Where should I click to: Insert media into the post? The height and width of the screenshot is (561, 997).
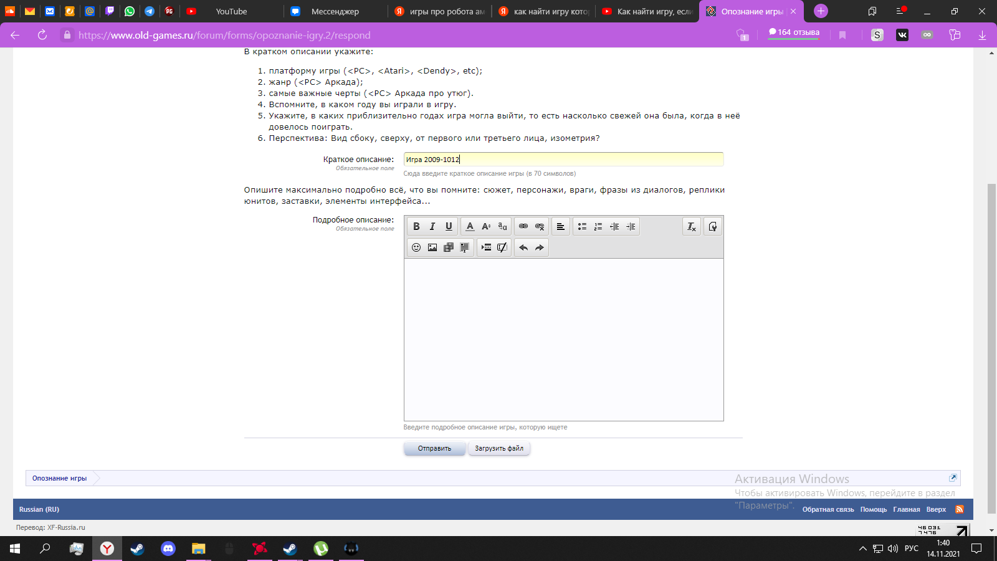tap(449, 247)
